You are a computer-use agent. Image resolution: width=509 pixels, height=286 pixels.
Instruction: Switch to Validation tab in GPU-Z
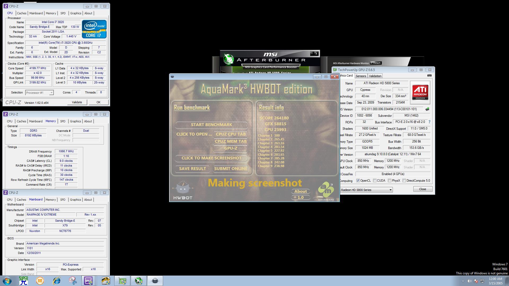click(375, 76)
